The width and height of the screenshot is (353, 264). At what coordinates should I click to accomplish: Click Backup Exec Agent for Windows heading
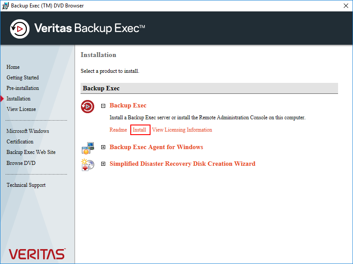pyautogui.click(x=156, y=147)
